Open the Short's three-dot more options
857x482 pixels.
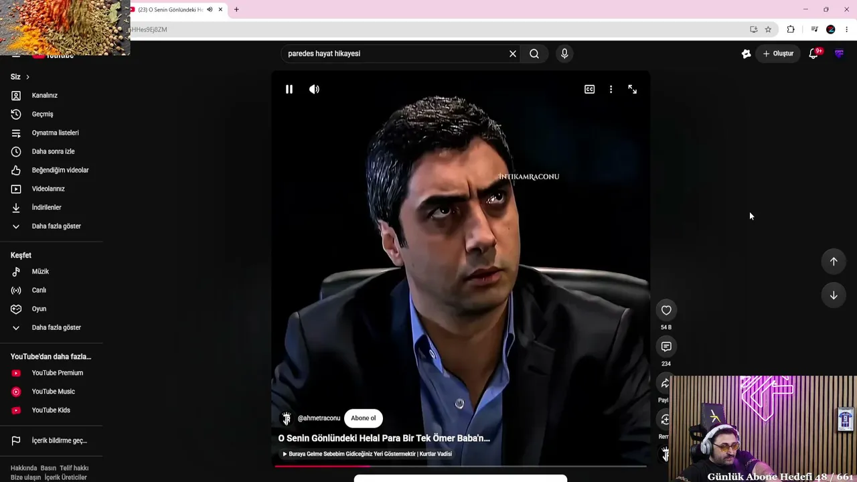pos(611,89)
